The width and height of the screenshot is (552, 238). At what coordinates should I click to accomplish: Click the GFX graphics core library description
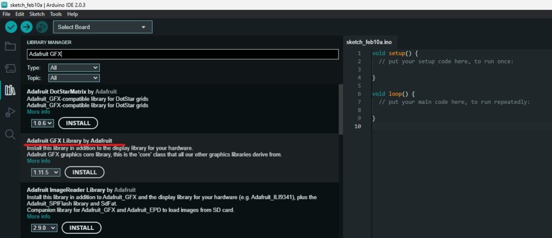tap(154, 155)
